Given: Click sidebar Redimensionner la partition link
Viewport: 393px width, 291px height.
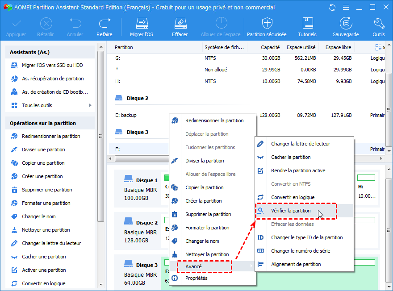Looking at the screenshot, I should (51, 136).
